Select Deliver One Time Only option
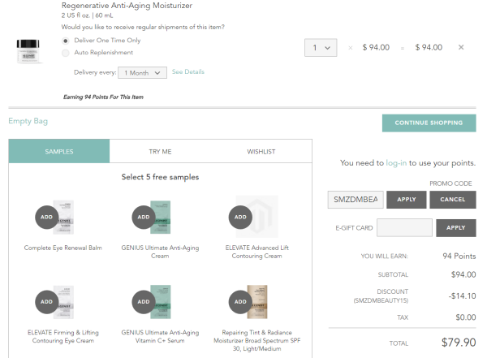 pos(66,41)
